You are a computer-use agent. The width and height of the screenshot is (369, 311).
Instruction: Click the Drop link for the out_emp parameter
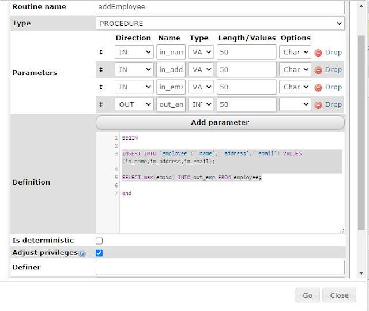click(333, 104)
